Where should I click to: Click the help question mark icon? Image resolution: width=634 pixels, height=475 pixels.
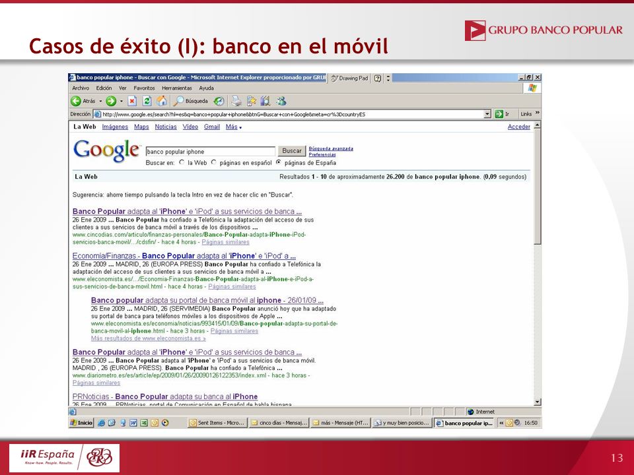click(x=378, y=79)
